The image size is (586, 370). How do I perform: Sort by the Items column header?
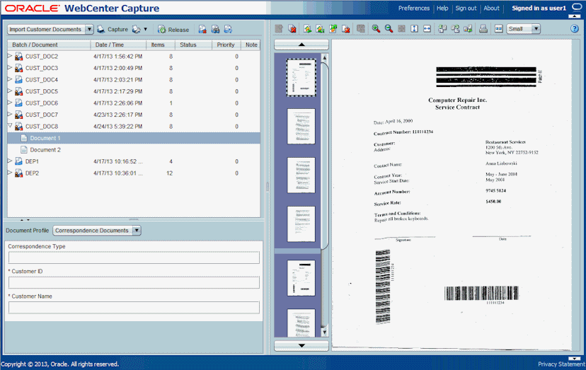coord(161,45)
